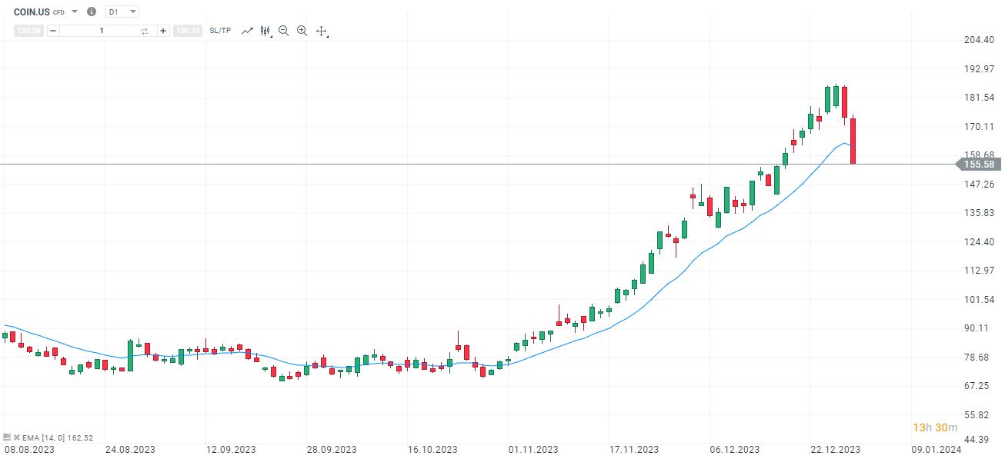The width and height of the screenshot is (1005, 459).
Task: Increase trade volume with plus button
Action: point(163,31)
